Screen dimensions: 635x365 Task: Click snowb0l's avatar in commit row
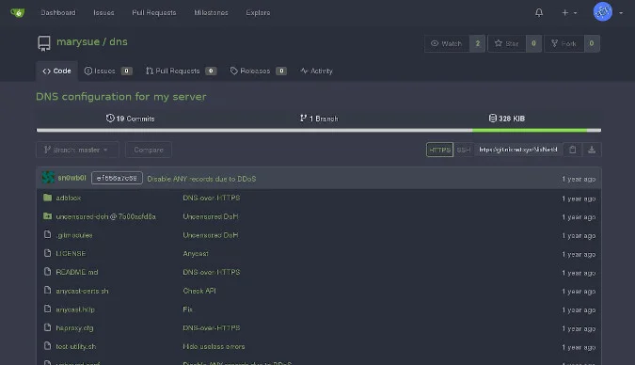(48, 178)
